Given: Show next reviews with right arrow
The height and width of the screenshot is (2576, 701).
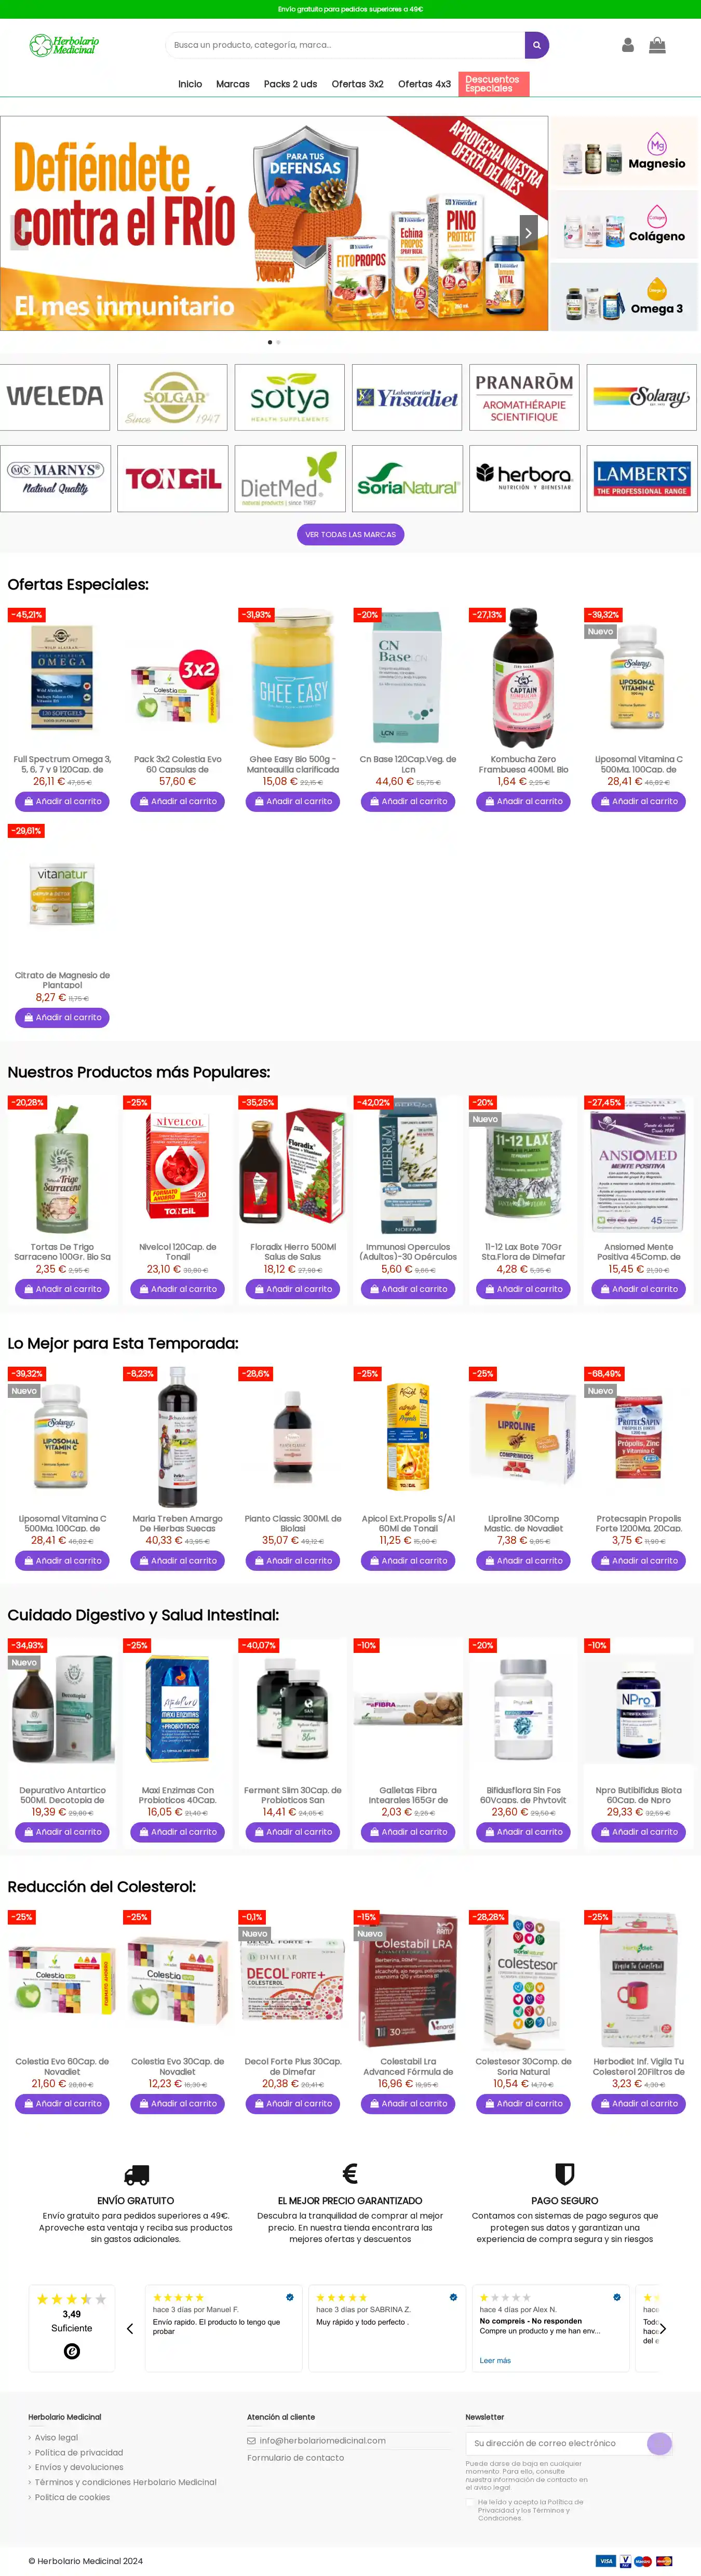Looking at the screenshot, I should point(662,2328).
